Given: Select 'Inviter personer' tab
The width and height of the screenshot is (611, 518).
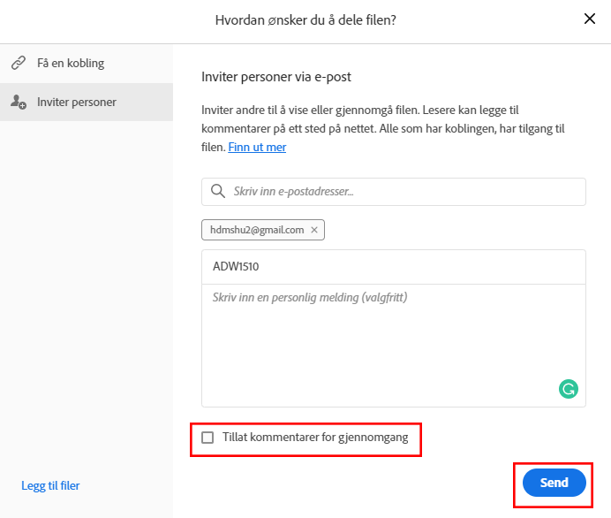Looking at the screenshot, I should [77, 103].
